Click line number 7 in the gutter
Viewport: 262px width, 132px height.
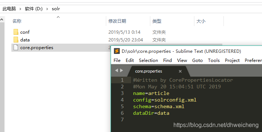(x=122, y=120)
